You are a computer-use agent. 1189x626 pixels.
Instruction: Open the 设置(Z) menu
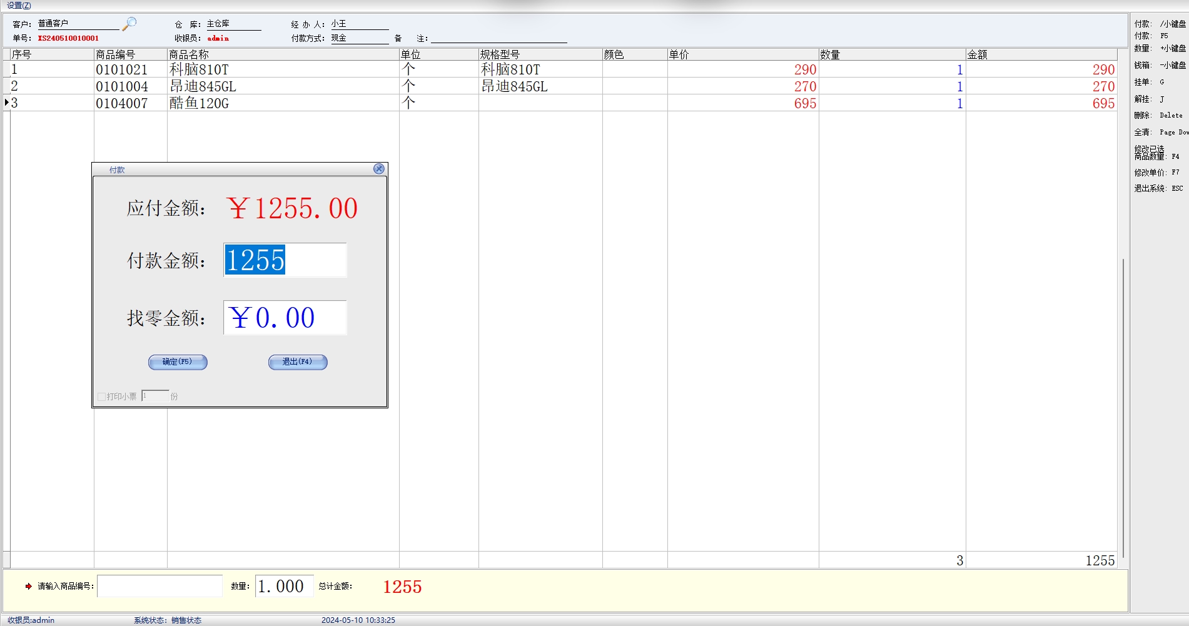pyautogui.click(x=19, y=5)
